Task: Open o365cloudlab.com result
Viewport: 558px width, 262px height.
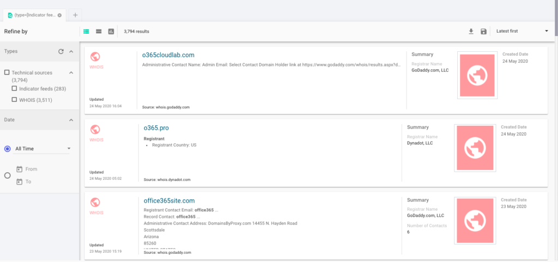Action: [168, 55]
